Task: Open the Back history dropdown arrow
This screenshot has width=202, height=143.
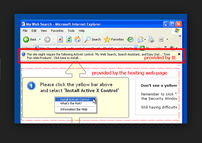Action: pos(40,39)
